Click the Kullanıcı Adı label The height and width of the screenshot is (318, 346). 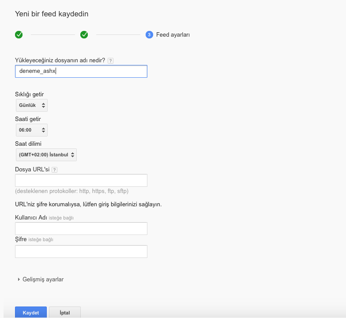point(31,217)
